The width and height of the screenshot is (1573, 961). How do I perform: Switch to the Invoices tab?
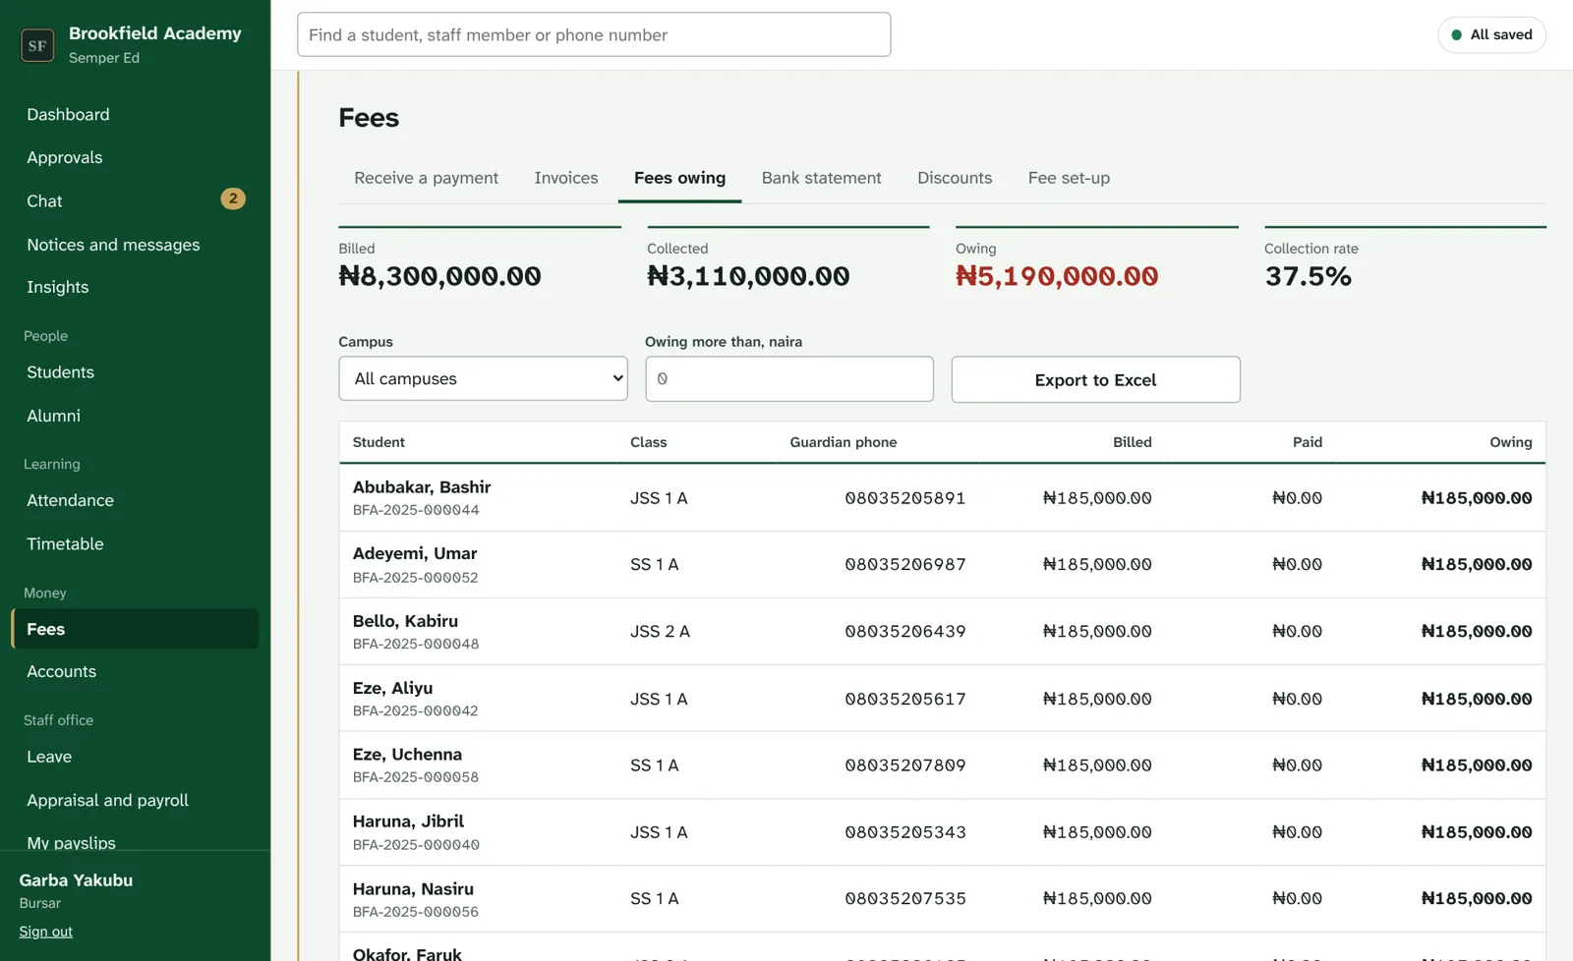566,178
